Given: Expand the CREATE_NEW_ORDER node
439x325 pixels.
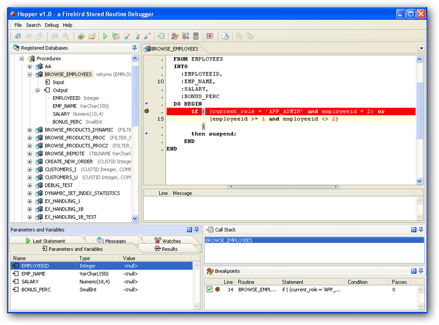Looking at the screenshot, I should (29, 162).
